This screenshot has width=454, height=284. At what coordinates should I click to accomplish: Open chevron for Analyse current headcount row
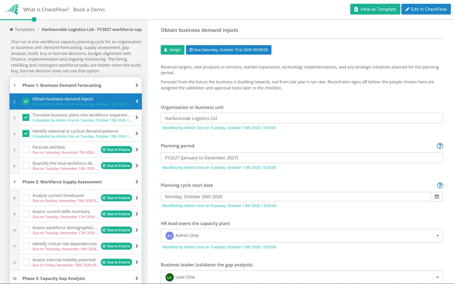click(x=137, y=198)
